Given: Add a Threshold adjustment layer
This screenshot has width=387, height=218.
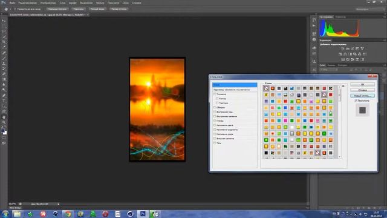Looking at the screenshot, I should pyautogui.click(x=353, y=59).
